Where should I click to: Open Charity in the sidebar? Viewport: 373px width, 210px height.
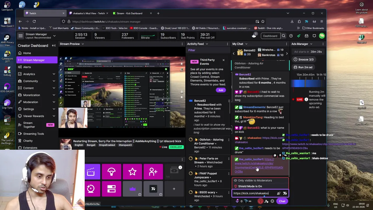coord(37,141)
